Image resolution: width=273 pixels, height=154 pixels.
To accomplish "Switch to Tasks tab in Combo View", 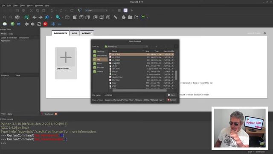I will [x=11, y=34].
